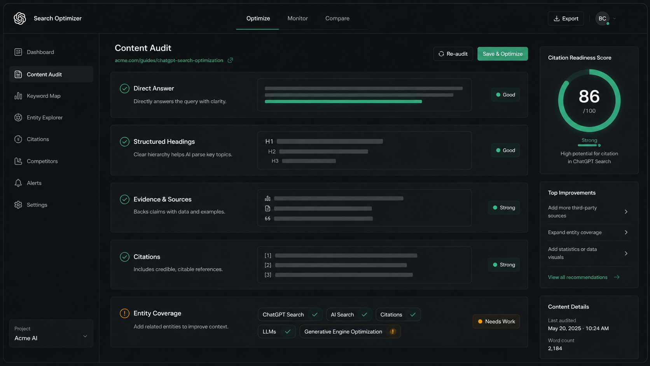650x366 pixels.
Task: Click the Strong indicator bar under the score
Action: pos(589,145)
